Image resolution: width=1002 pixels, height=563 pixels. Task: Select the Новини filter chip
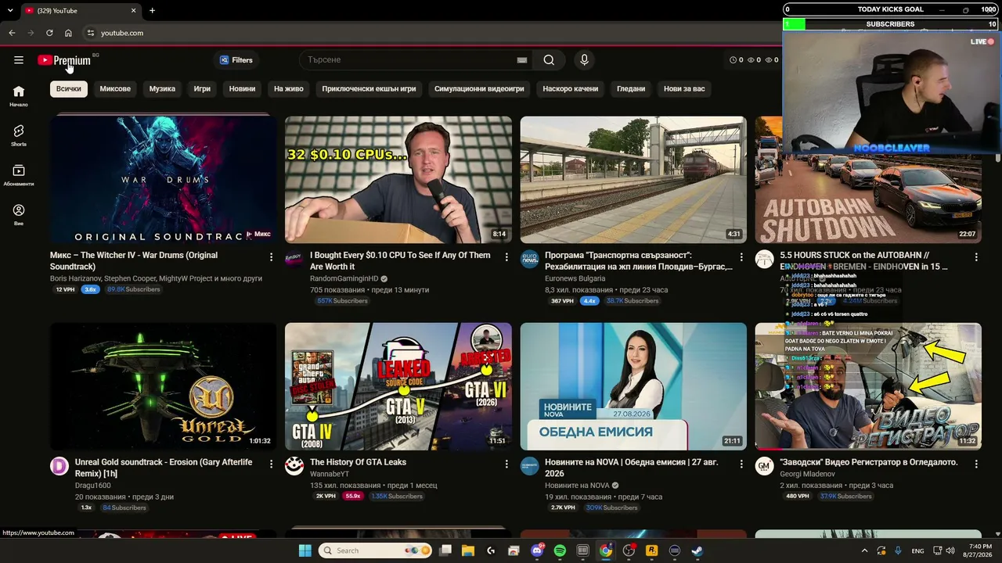242,89
